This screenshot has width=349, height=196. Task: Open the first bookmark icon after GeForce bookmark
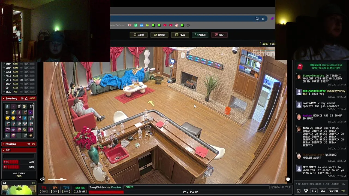point(130,25)
